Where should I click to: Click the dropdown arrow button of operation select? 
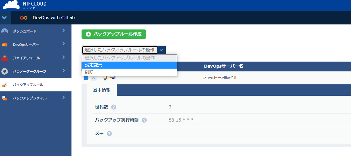click(161, 50)
